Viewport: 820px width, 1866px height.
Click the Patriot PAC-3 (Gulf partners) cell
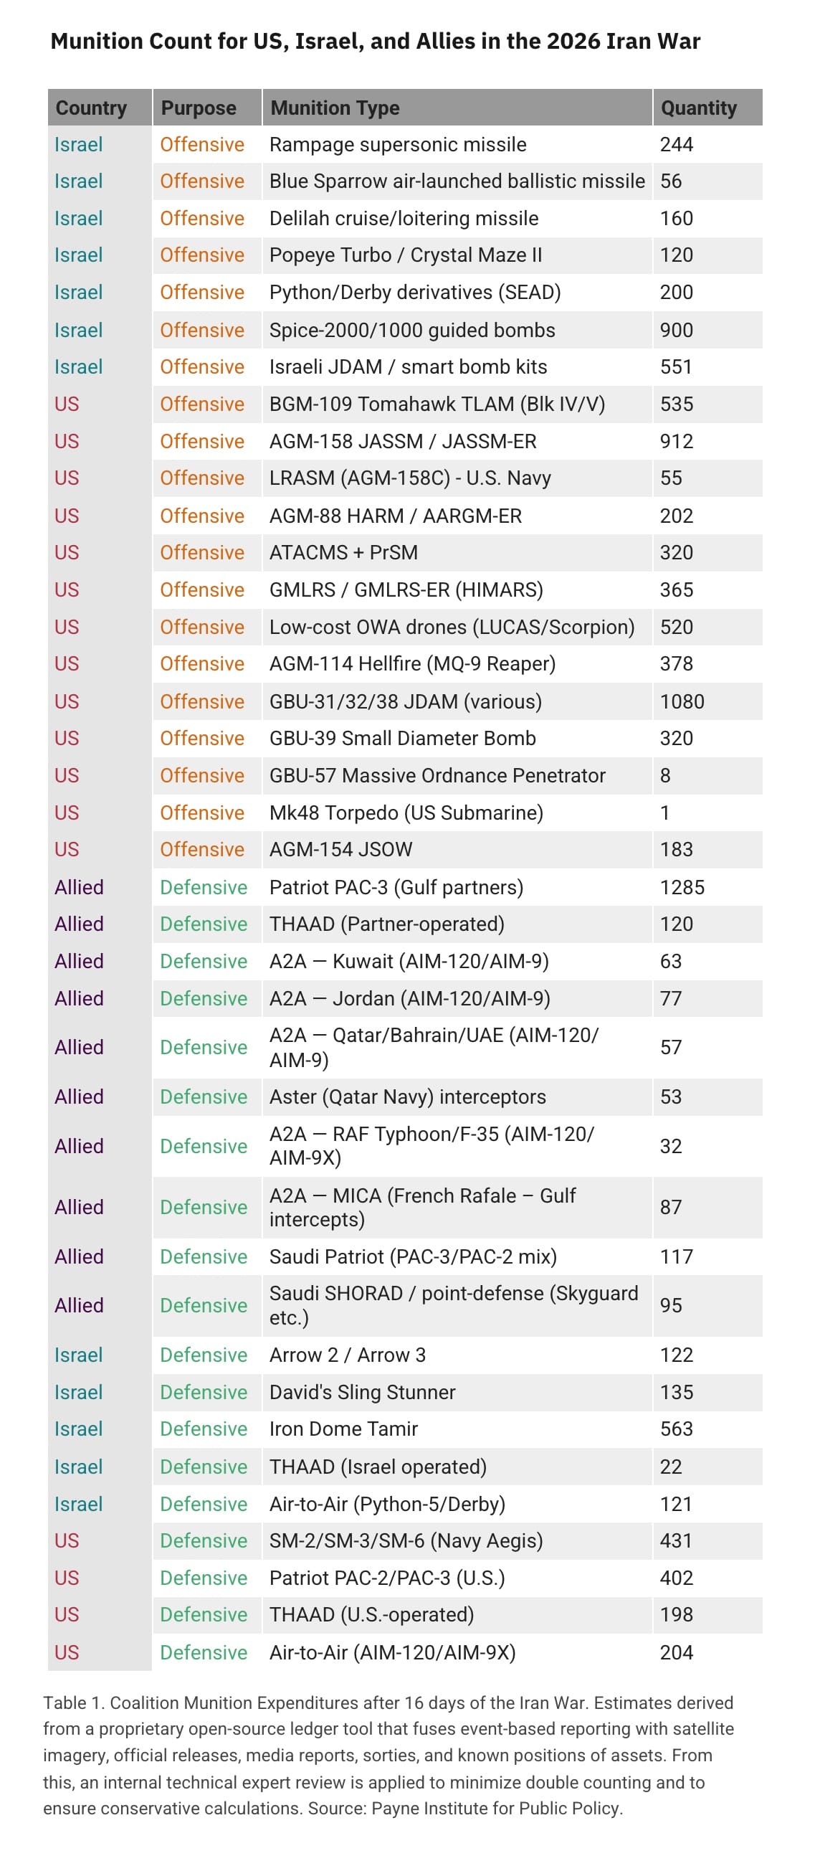pos(396,887)
